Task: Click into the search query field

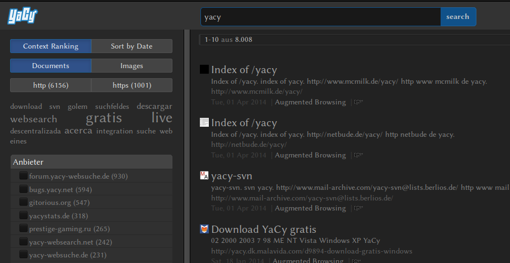Action: pyautogui.click(x=320, y=17)
